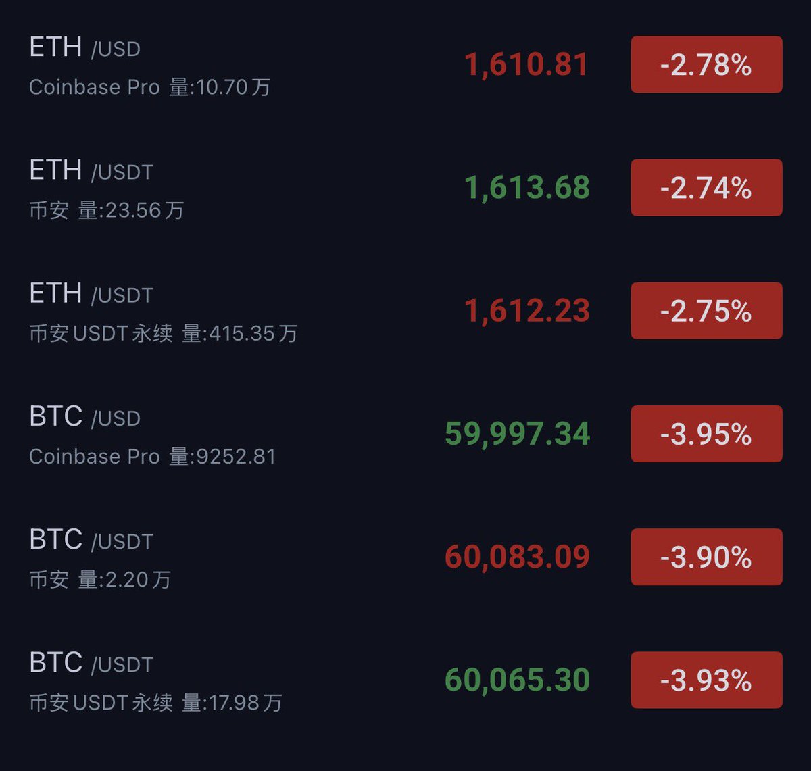Image resolution: width=811 pixels, height=771 pixels.
Task: Click the -2.74% change badge
Action: [706, 188]
